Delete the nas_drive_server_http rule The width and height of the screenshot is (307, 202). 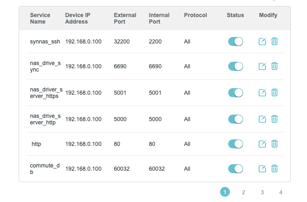tap(275, 119)
